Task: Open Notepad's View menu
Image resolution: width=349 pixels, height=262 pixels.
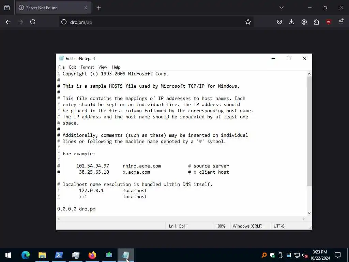Action: tap(103, 67)
